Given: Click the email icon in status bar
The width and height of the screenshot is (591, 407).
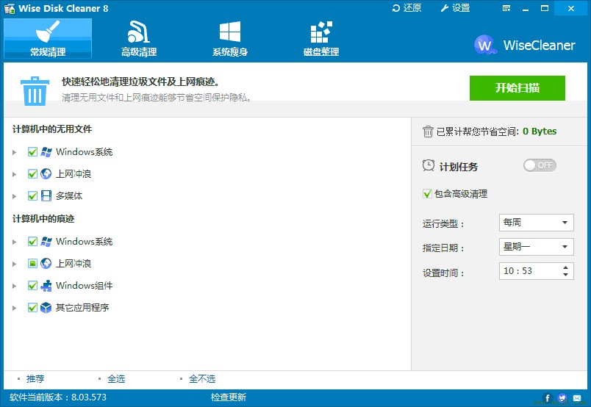Looking at the screenshot, I should pyautogui.click(x=577, y=398).
